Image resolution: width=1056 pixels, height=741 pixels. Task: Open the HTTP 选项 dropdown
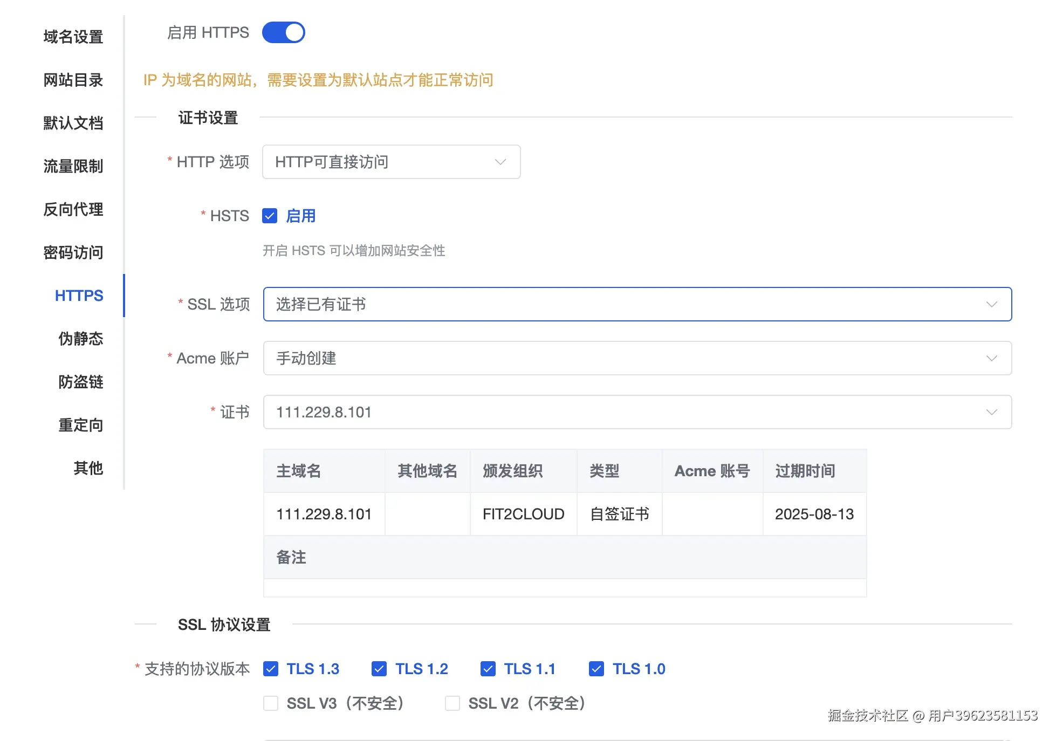[391, 162]
